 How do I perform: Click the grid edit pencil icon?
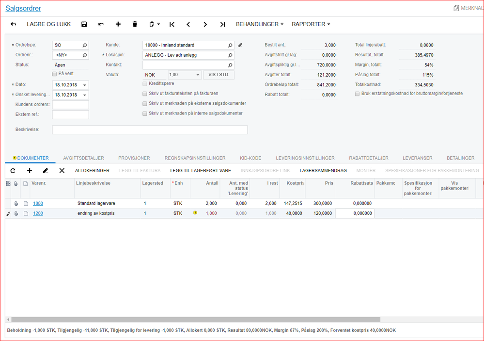[46, 171]
